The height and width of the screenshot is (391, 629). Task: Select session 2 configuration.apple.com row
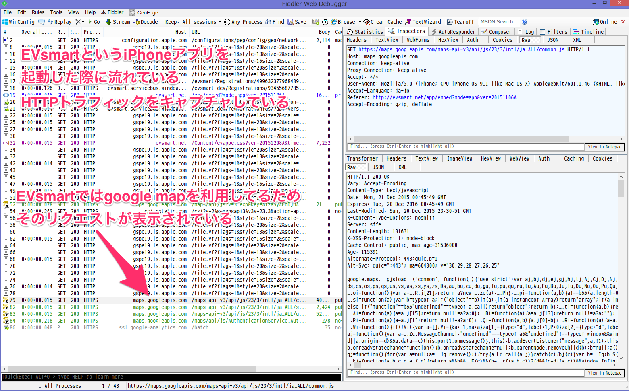coord(171,40)
